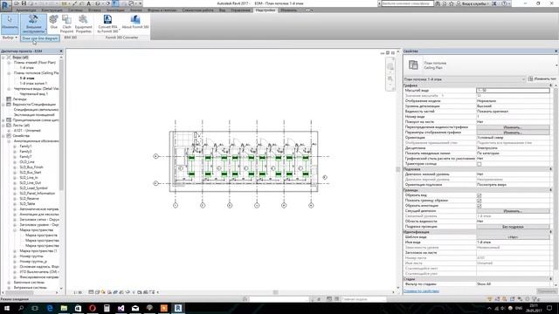Open the Systems (Системы) ribbon tab
This screenshot has height=314, width=559.
point(75,10)
